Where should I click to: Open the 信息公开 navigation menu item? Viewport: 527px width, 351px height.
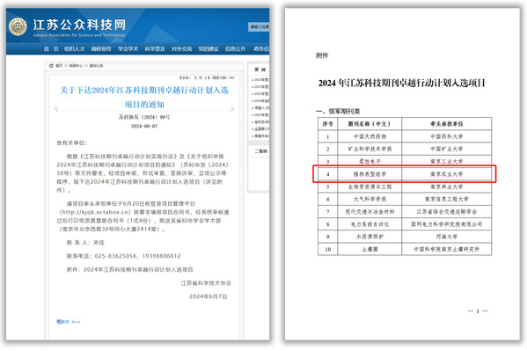pyautogui.click(x=235, y=48)
